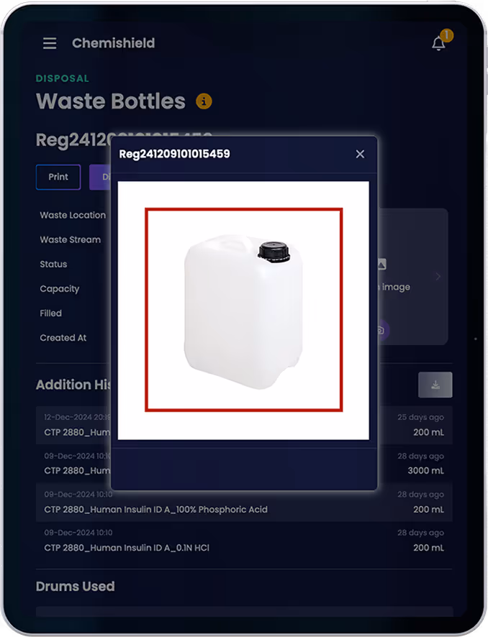This screenshot has width=488, height=637.
Task: Click the Print button
Action: [58, 177]
